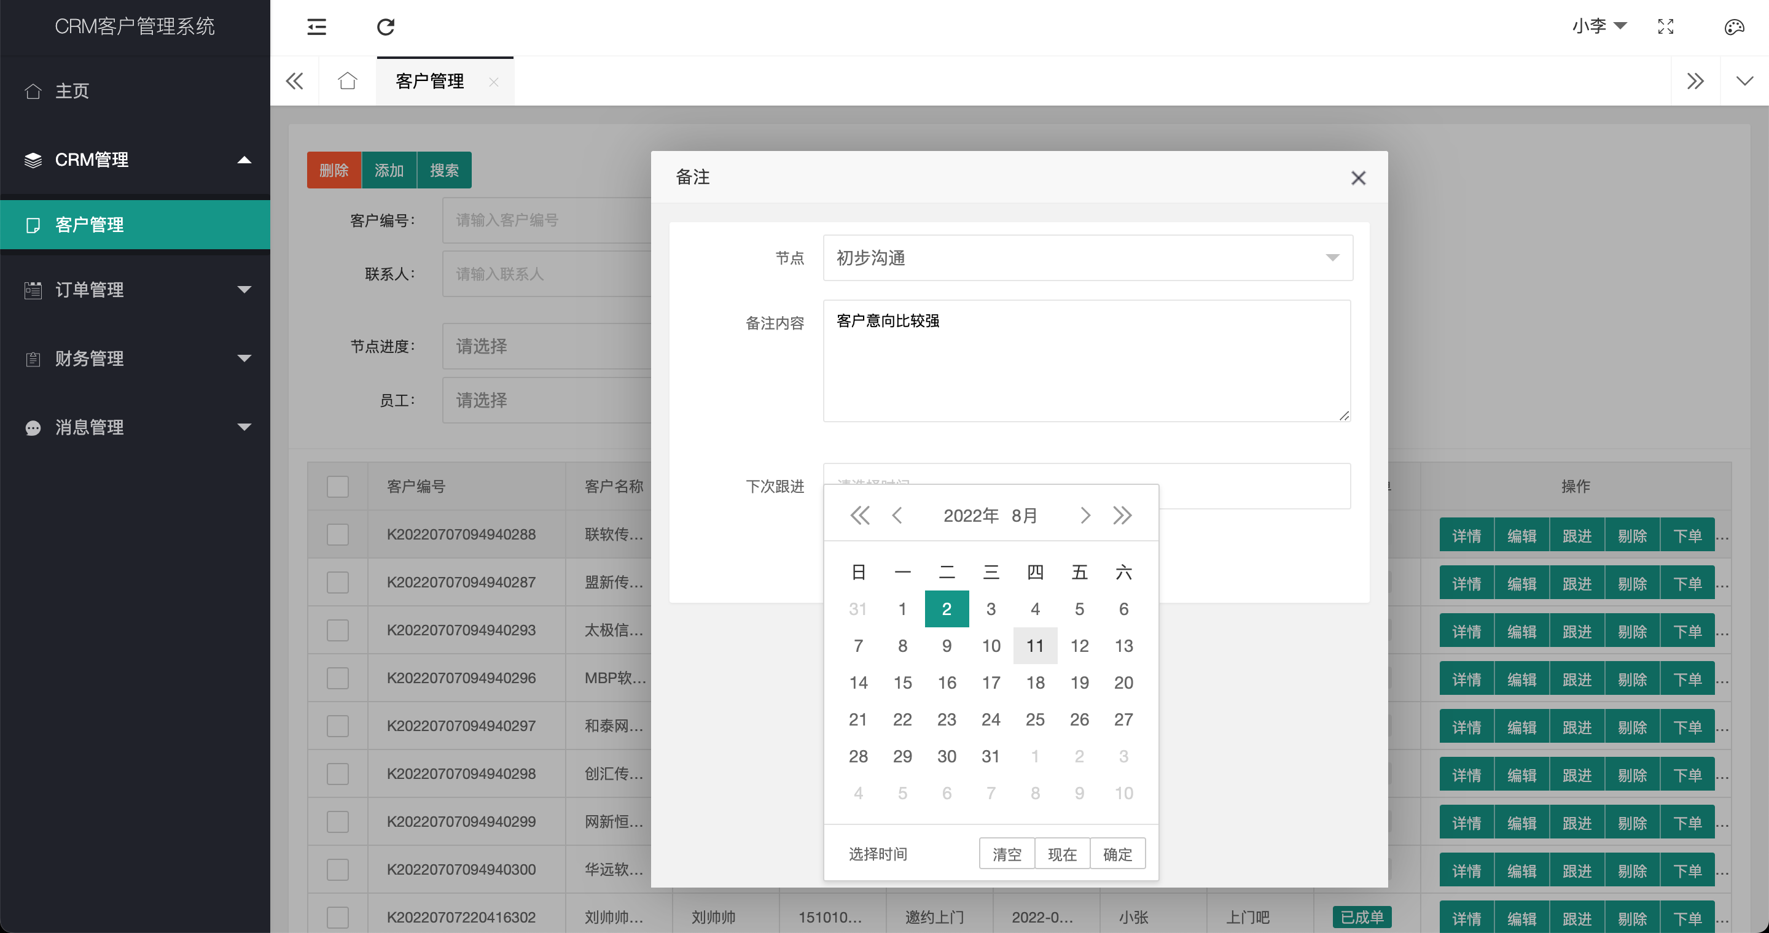Click 跟进 for row K20220707094940293
Viewport: 1769px width, 933px height.
pos(1577,631)
